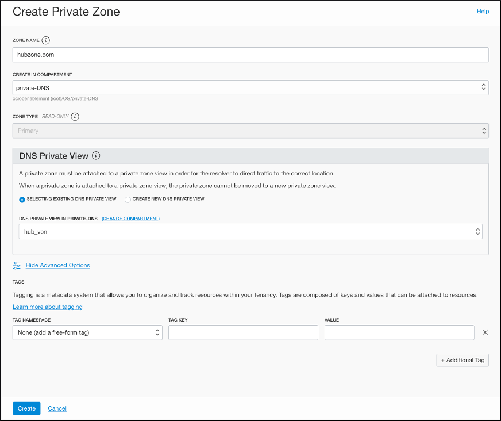Focus the Zone Name text field
Image resolution: width=501 pixels, height=421 pixels.
tap(250, 55)
